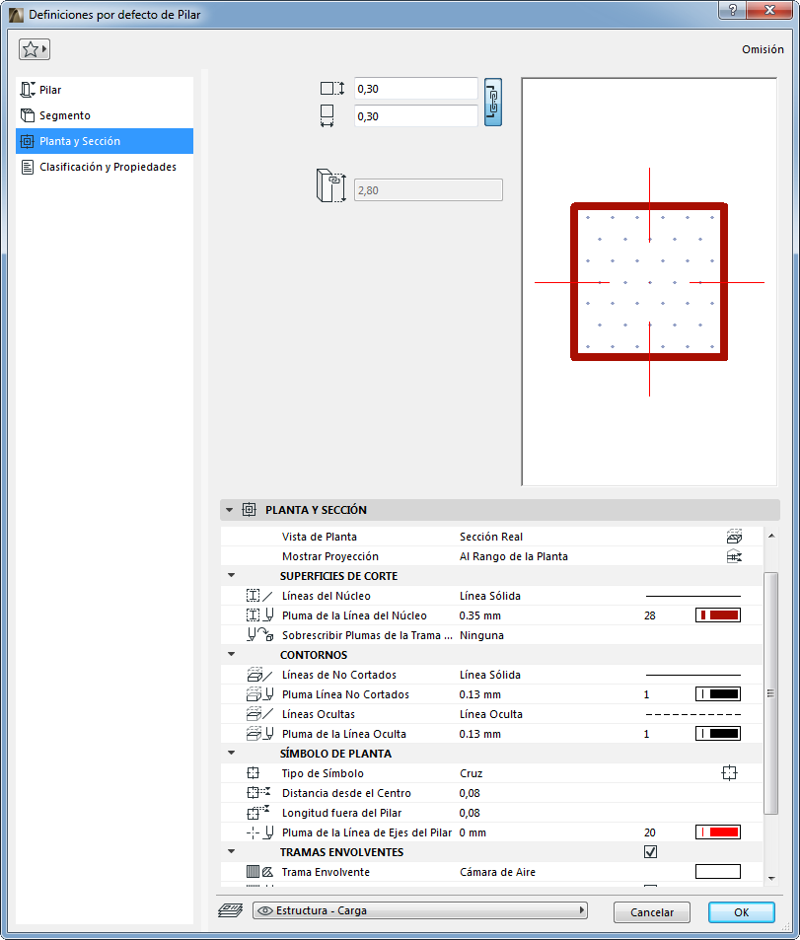Collapse the CONTORNOS group
The image size is (800, 940).
232,655
